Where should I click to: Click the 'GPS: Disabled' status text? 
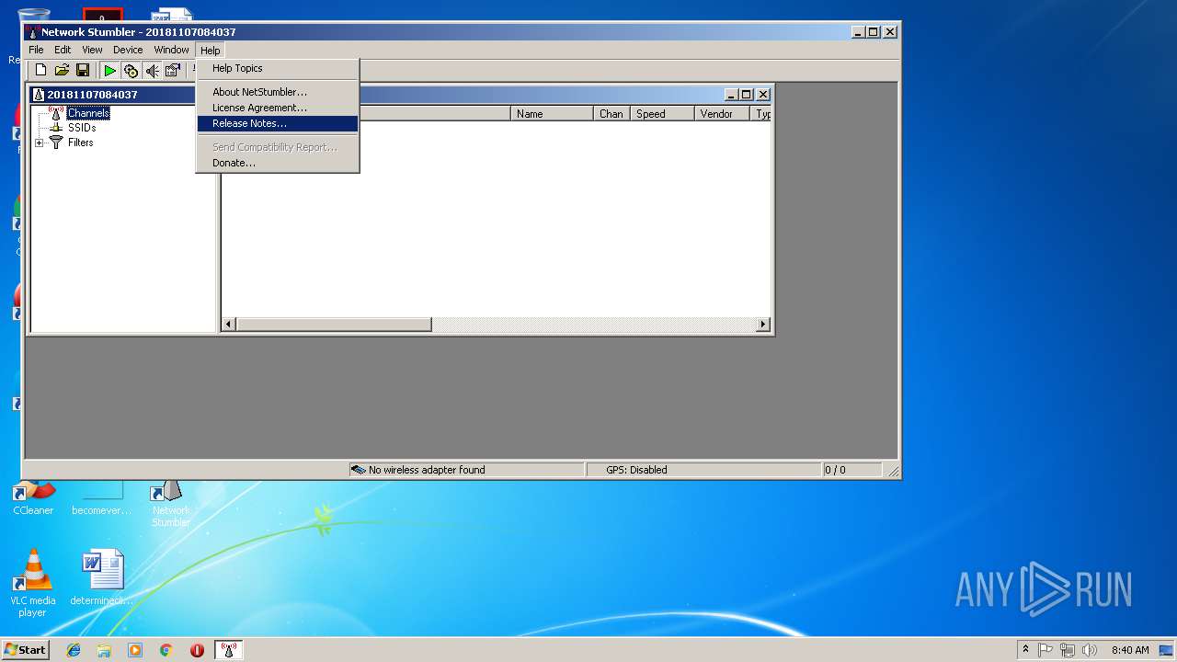click(x=636, y=470)
